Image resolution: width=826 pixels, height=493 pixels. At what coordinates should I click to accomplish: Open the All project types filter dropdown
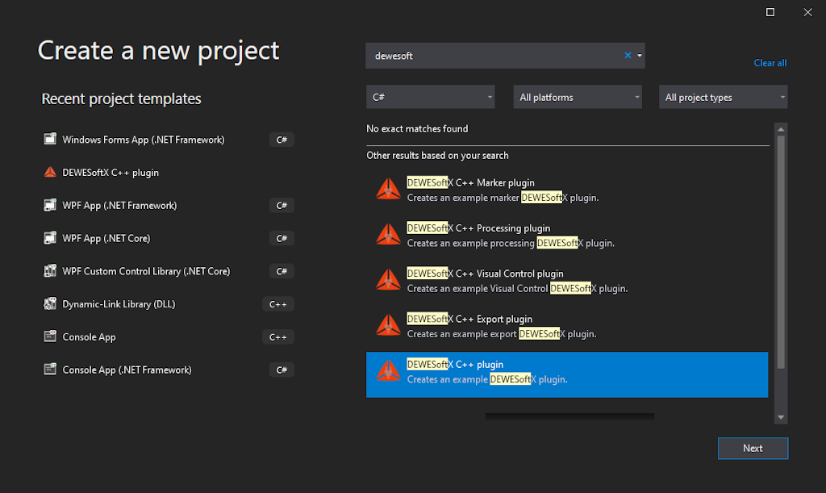tap(724, 97)
